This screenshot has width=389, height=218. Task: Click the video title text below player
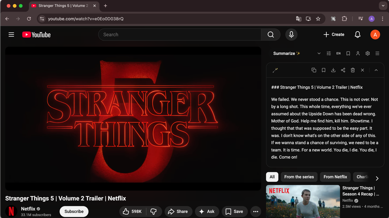point(66,198)
